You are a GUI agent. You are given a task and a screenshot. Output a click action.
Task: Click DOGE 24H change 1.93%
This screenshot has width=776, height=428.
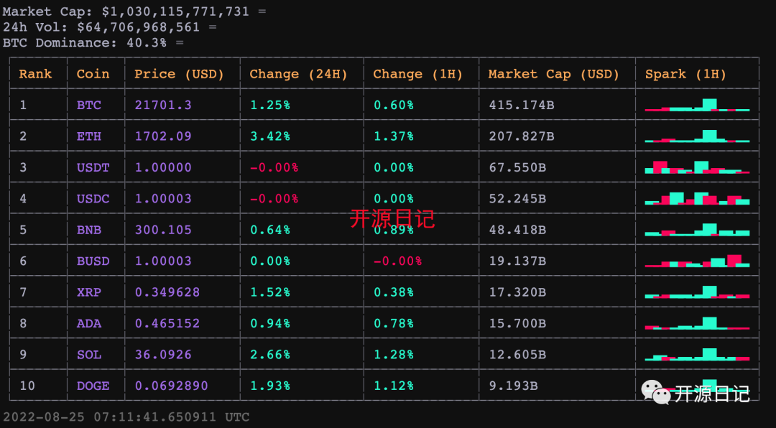(270, 386)
